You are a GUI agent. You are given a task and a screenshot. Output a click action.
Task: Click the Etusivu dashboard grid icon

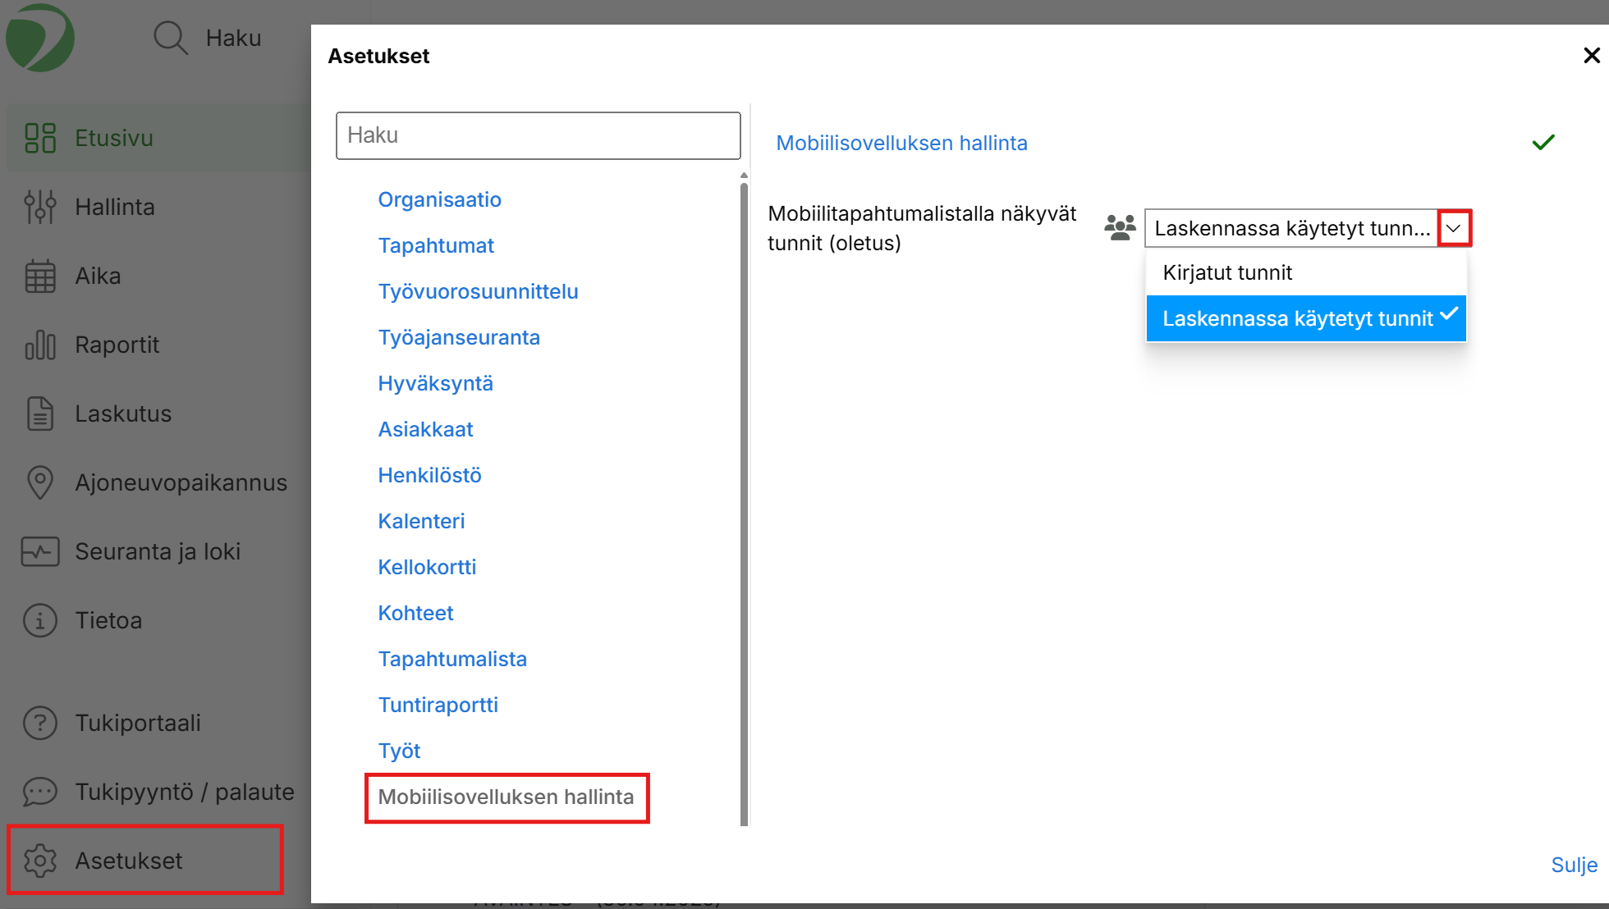click(39, 138)
